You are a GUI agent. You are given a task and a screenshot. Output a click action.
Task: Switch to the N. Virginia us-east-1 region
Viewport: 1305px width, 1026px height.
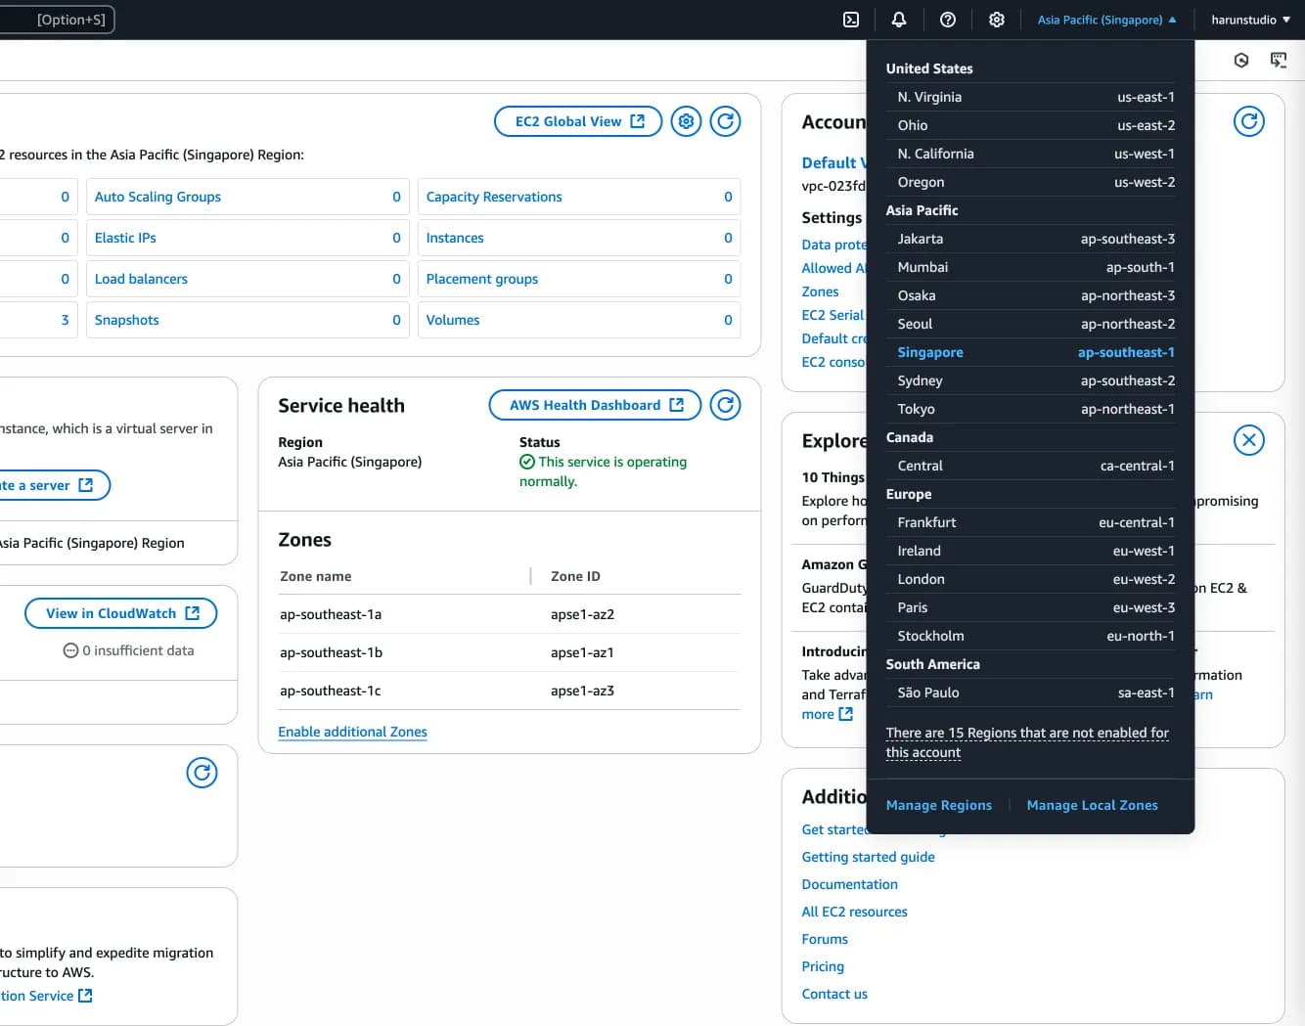pos(1035,97)
